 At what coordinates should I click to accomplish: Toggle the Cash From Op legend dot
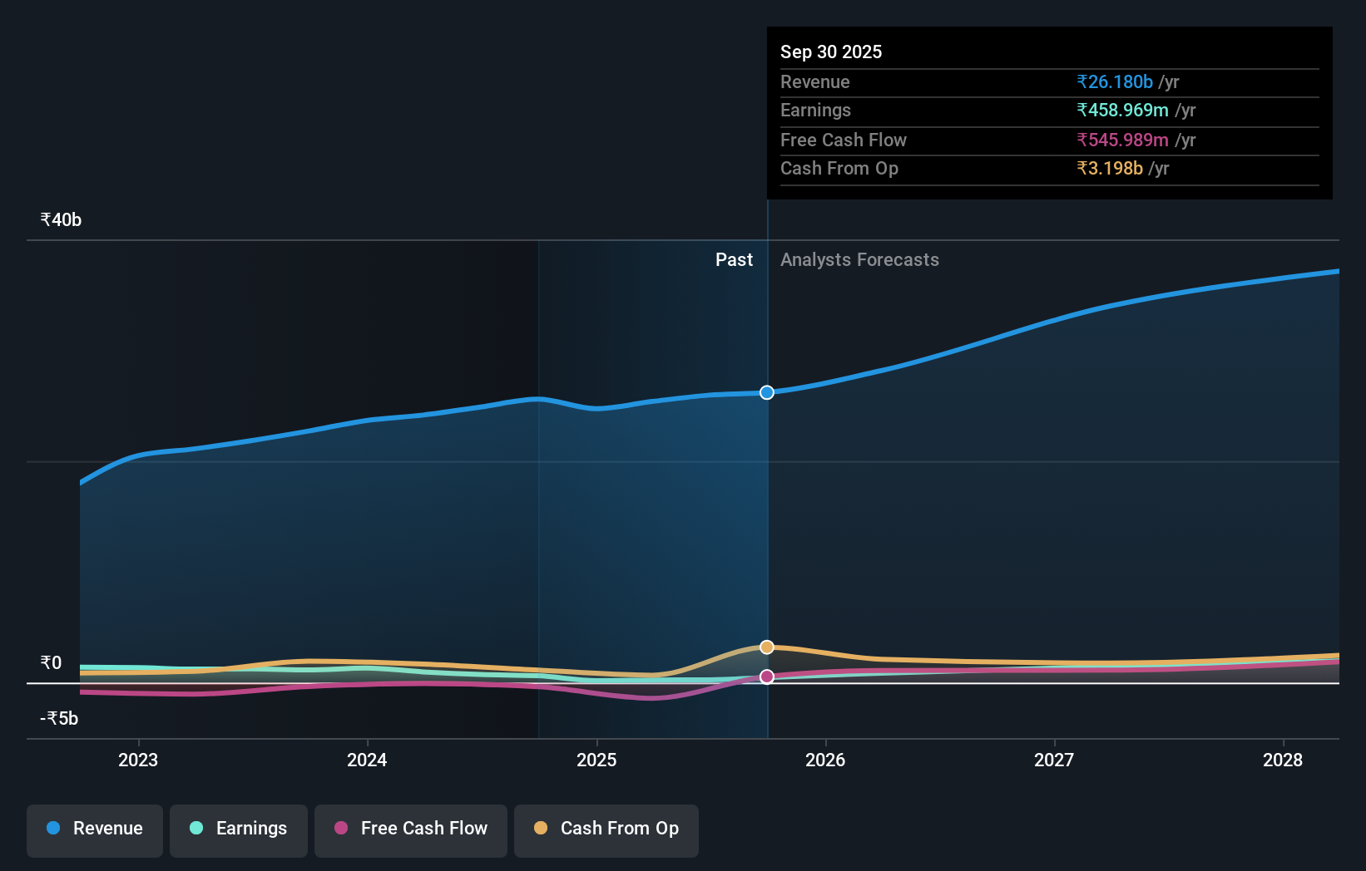click(x=540, y=829)
